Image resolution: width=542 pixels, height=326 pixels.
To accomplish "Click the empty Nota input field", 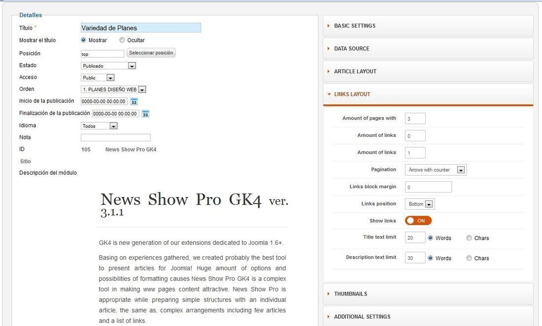I will click(x=115, y=137).
